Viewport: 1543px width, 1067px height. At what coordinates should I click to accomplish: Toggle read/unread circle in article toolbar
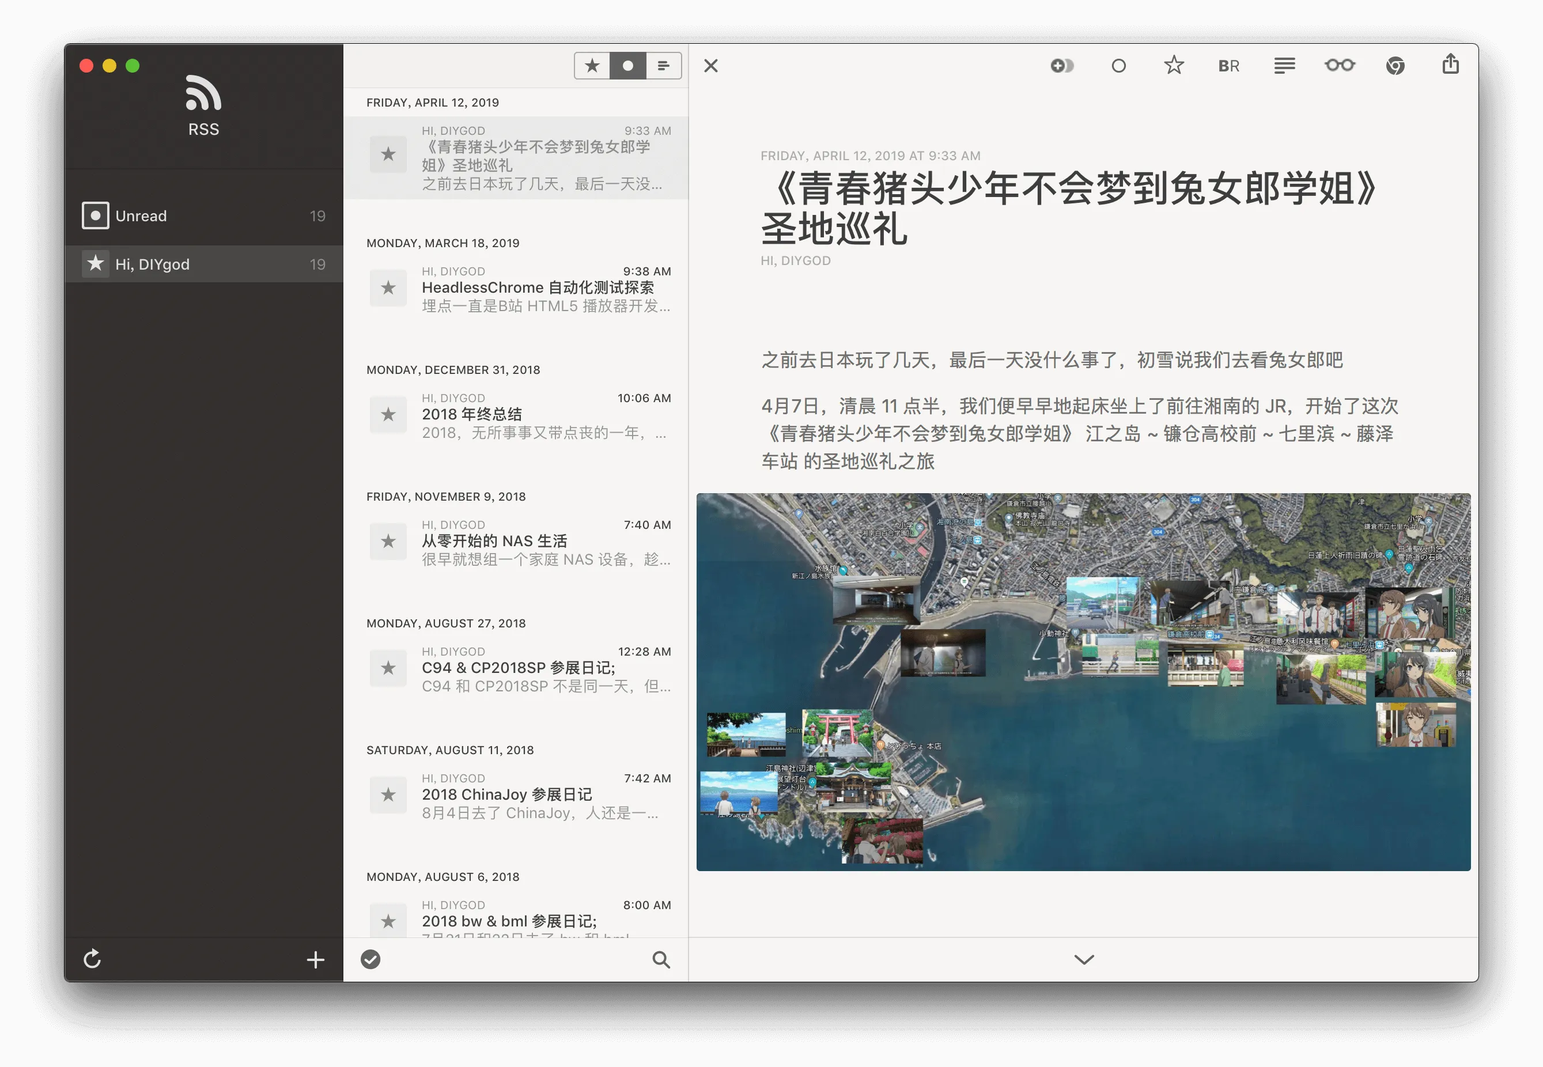click(1118, 66)
